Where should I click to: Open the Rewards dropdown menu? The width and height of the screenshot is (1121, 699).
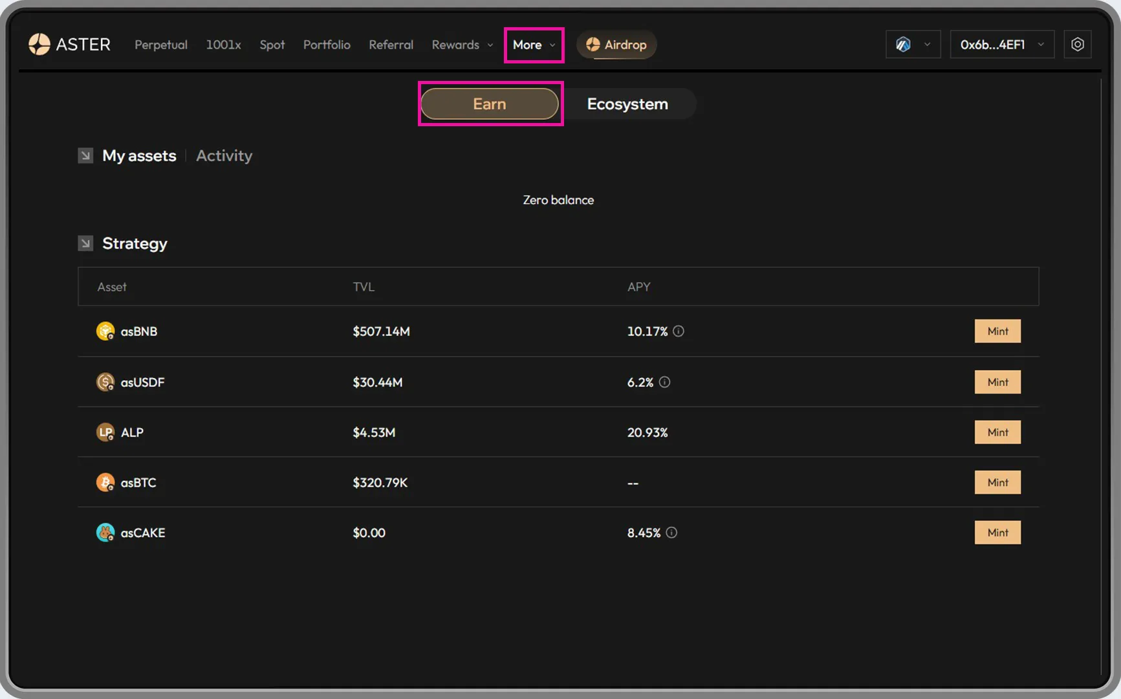462,45
